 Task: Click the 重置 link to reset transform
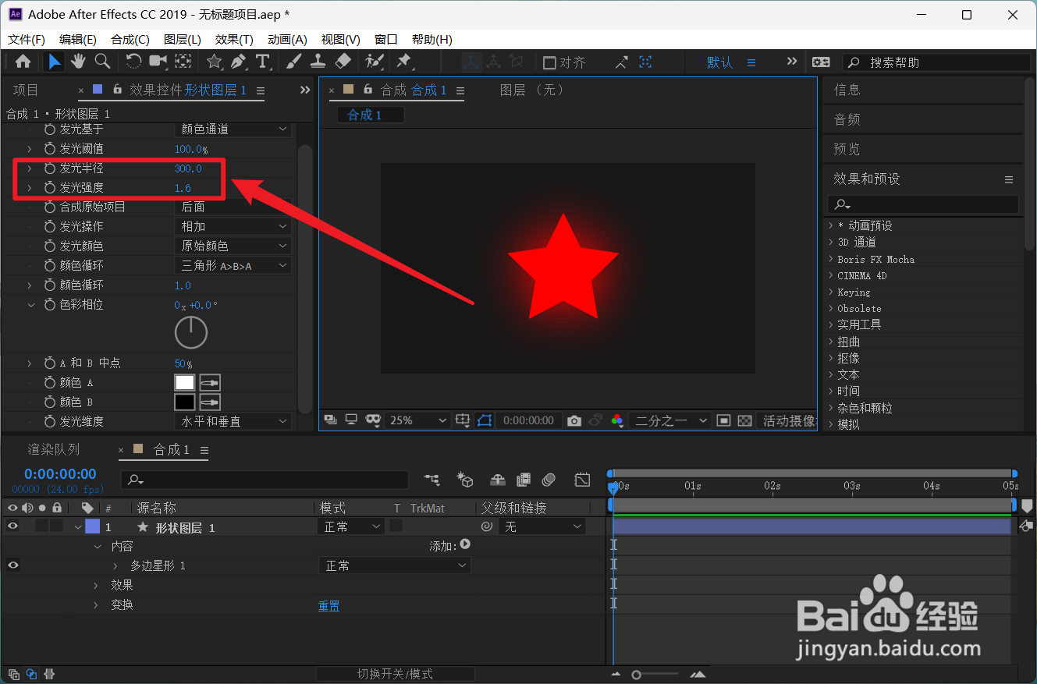[329, 605]
